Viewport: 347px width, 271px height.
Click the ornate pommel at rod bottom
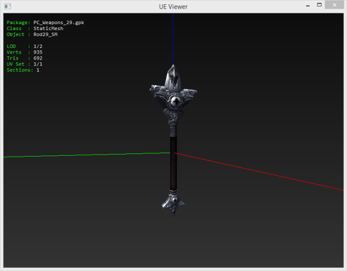pos(173,203)
